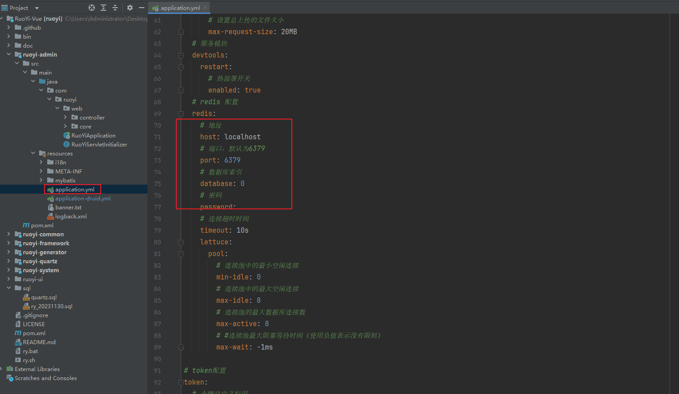Click the Collapse All toolbar icon
Screen dimensions: 679x394
pyautogui.click(x=115, y=8)
